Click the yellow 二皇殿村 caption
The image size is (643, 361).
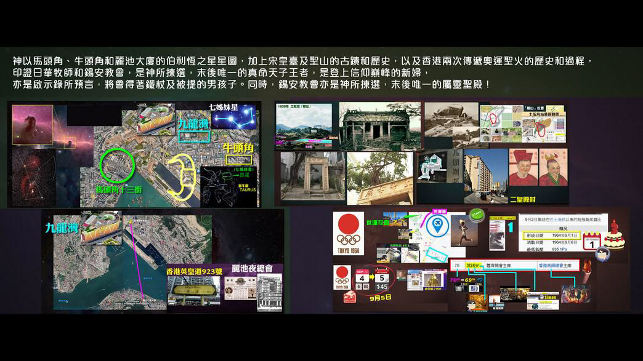522,199
